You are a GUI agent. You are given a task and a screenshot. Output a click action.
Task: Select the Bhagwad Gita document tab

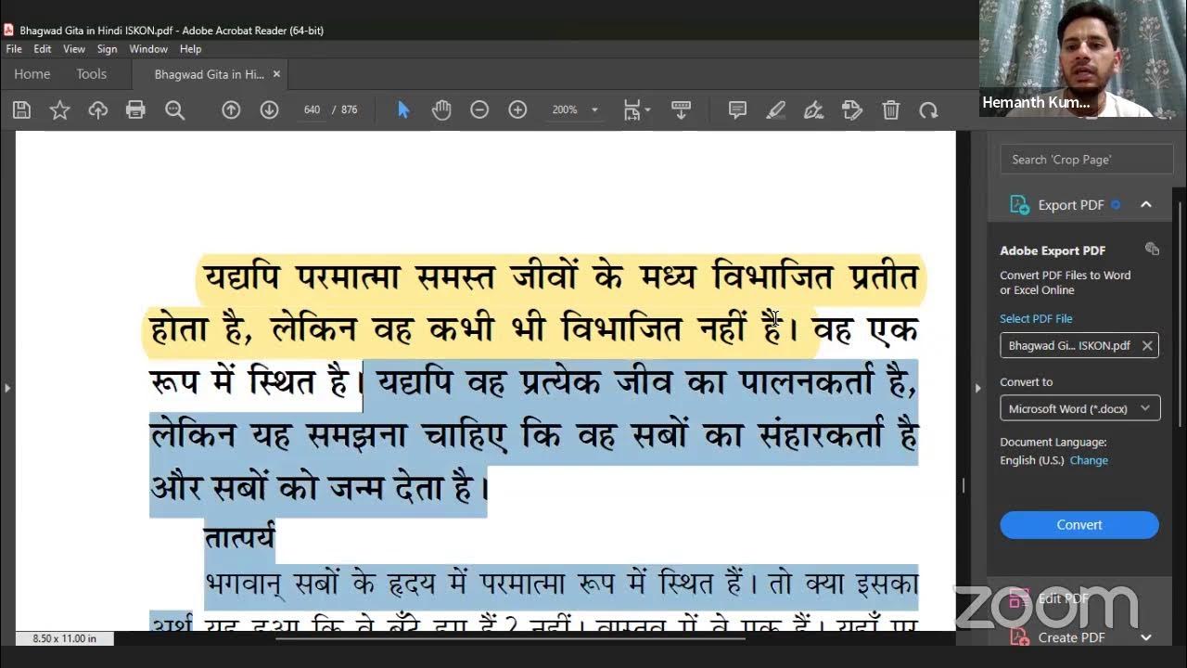tap(209, 74)
